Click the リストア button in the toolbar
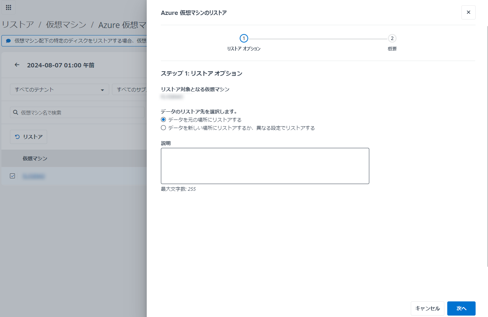 (28, 137)
